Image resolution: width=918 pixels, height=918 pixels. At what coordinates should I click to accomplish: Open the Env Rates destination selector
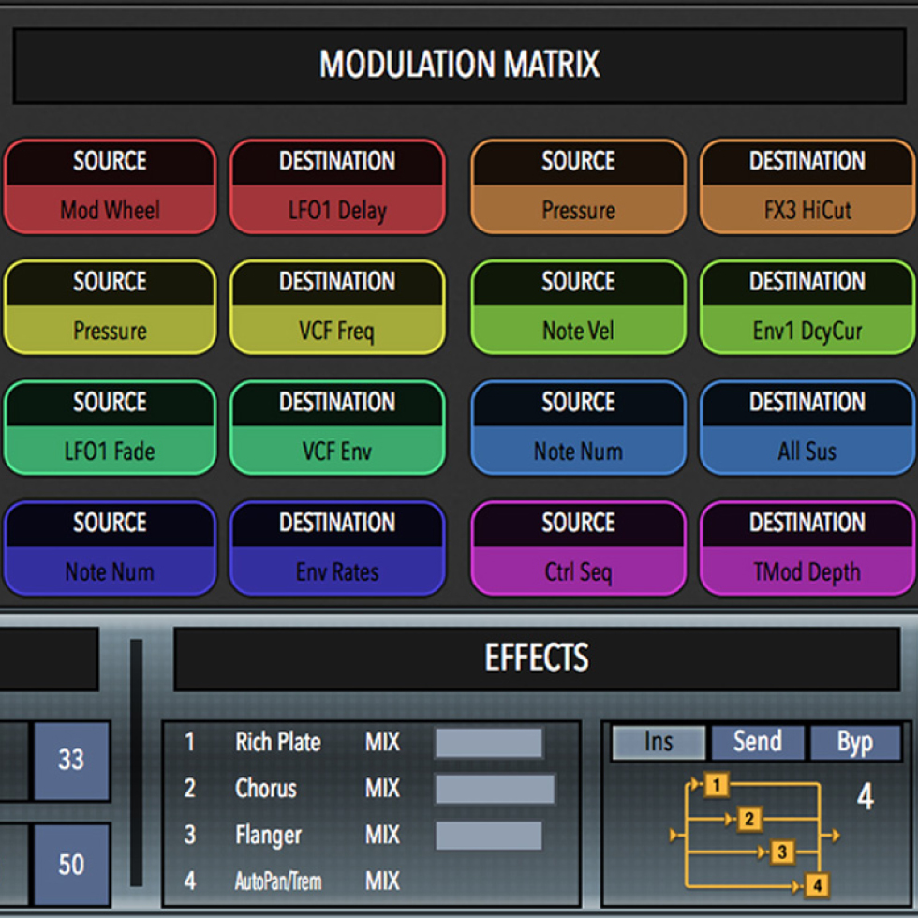(x=337, y=549)
